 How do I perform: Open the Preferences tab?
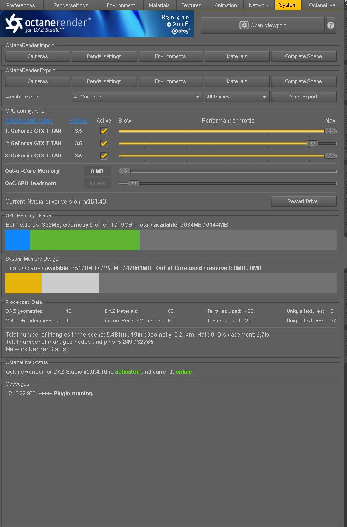20,5
